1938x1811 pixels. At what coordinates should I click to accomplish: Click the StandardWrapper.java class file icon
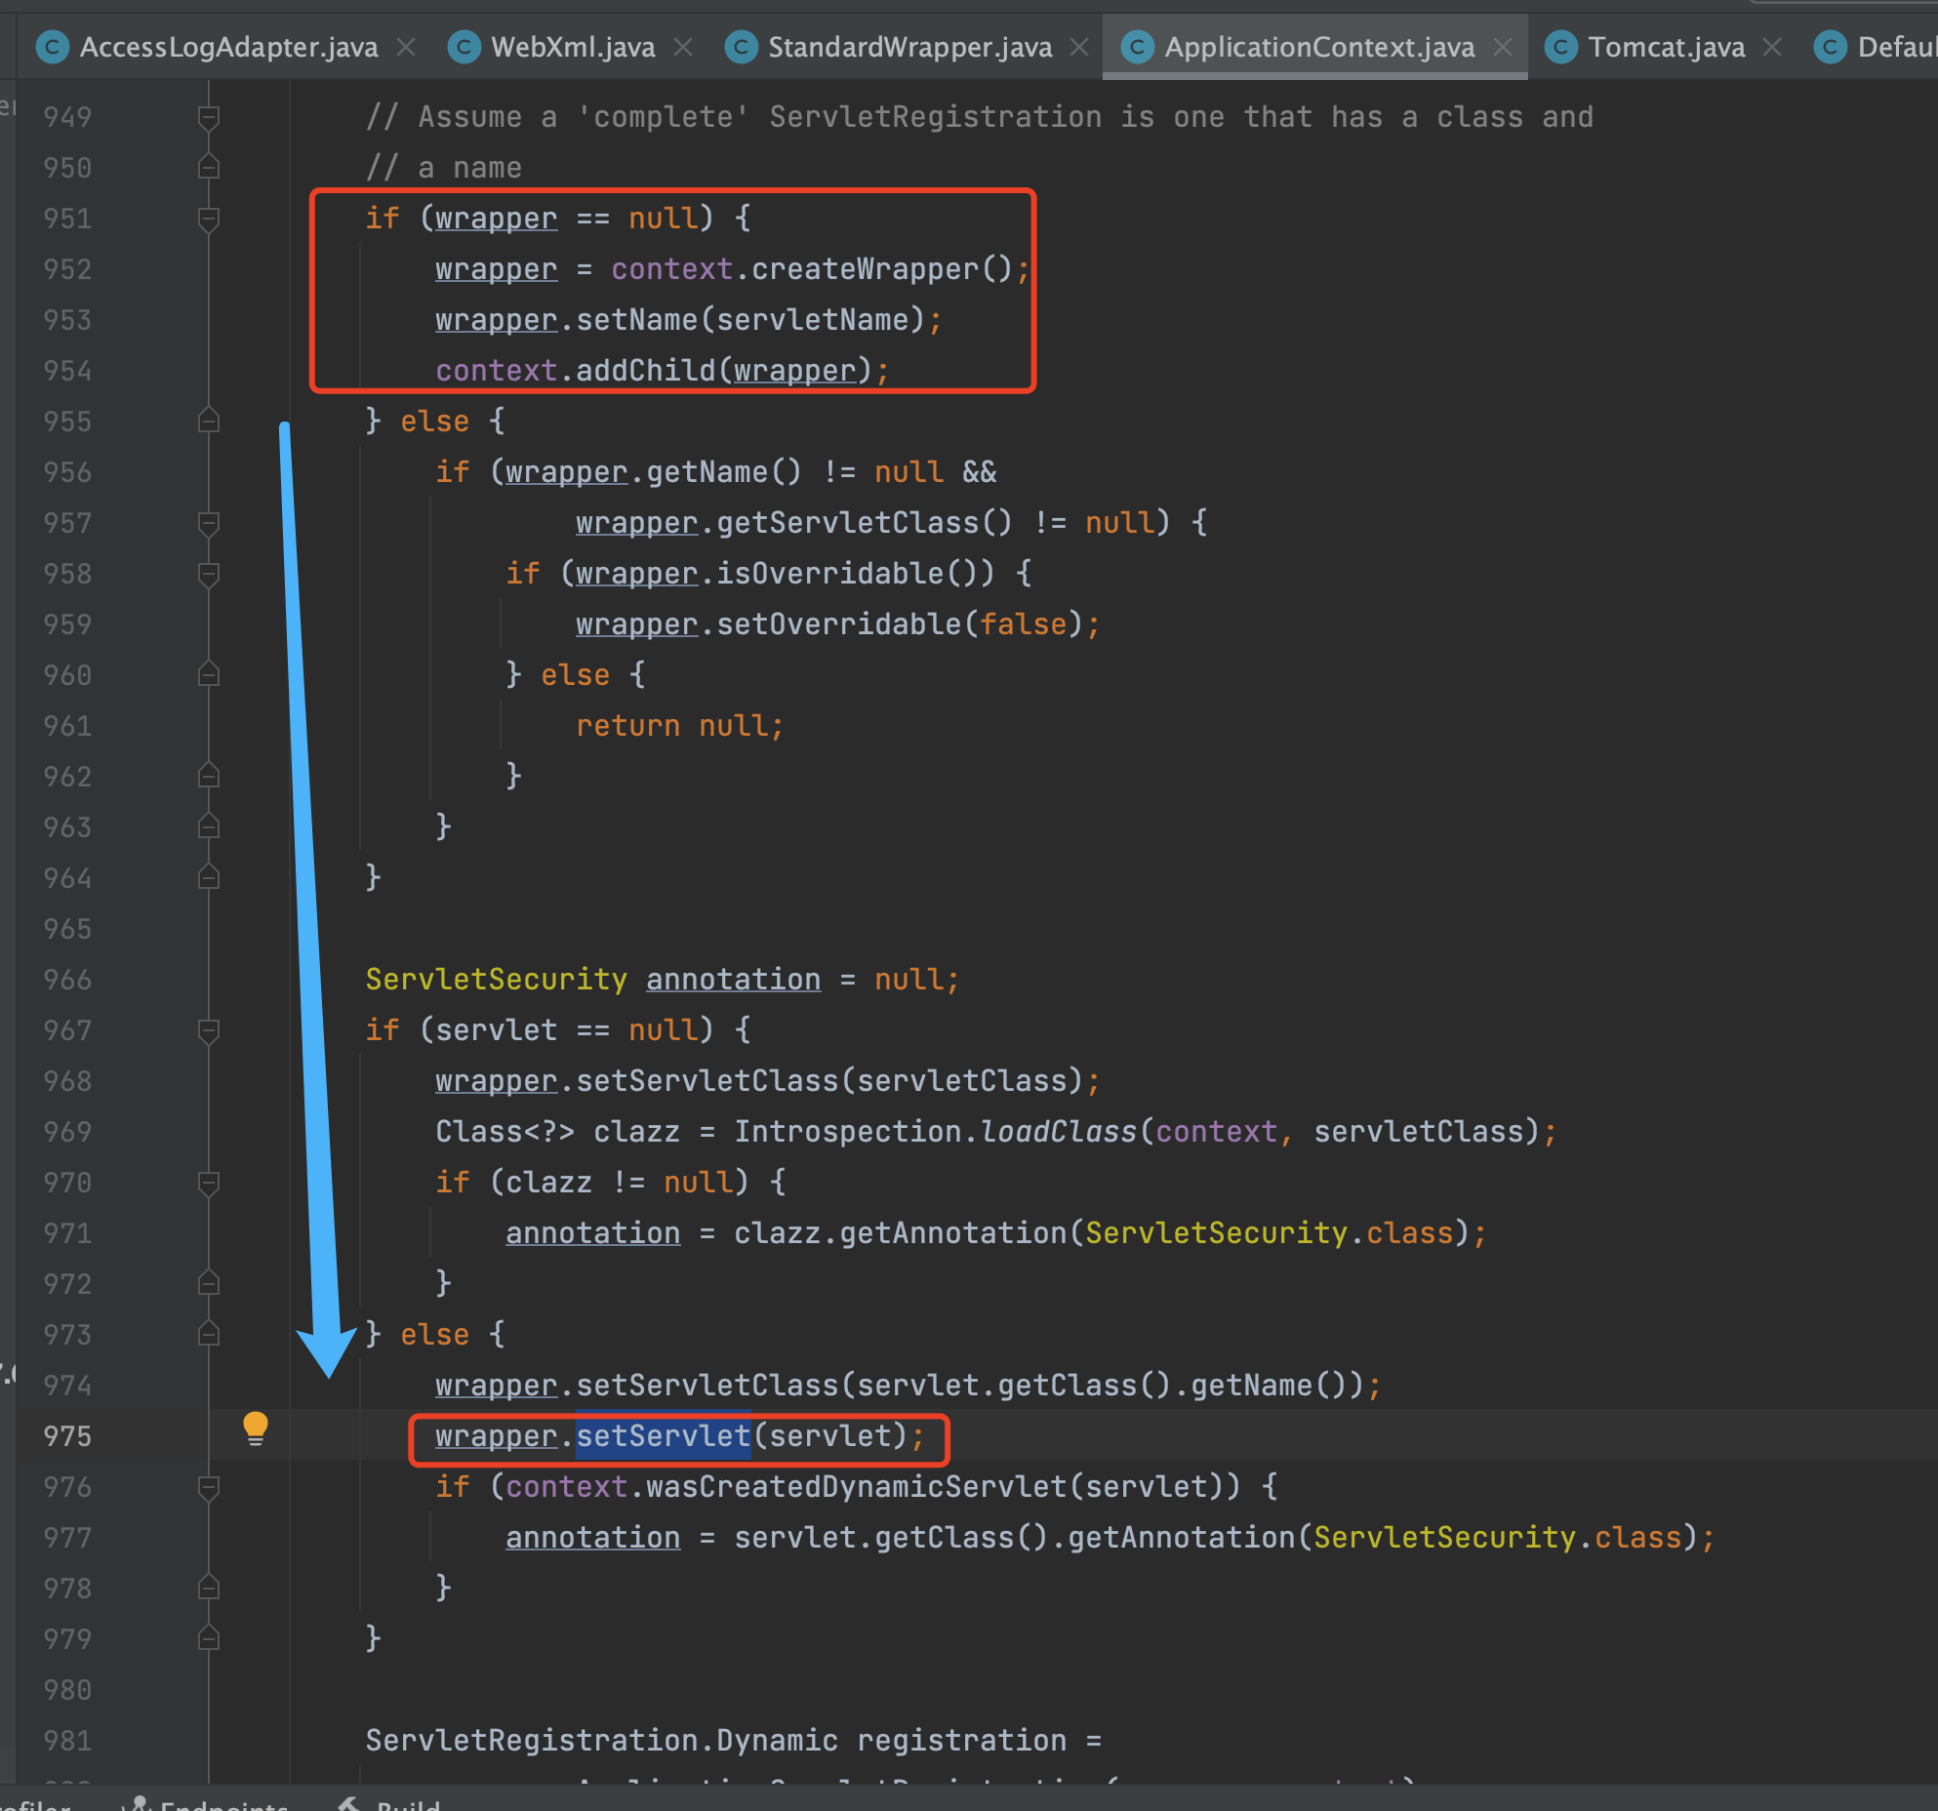[x=741, y=47]
